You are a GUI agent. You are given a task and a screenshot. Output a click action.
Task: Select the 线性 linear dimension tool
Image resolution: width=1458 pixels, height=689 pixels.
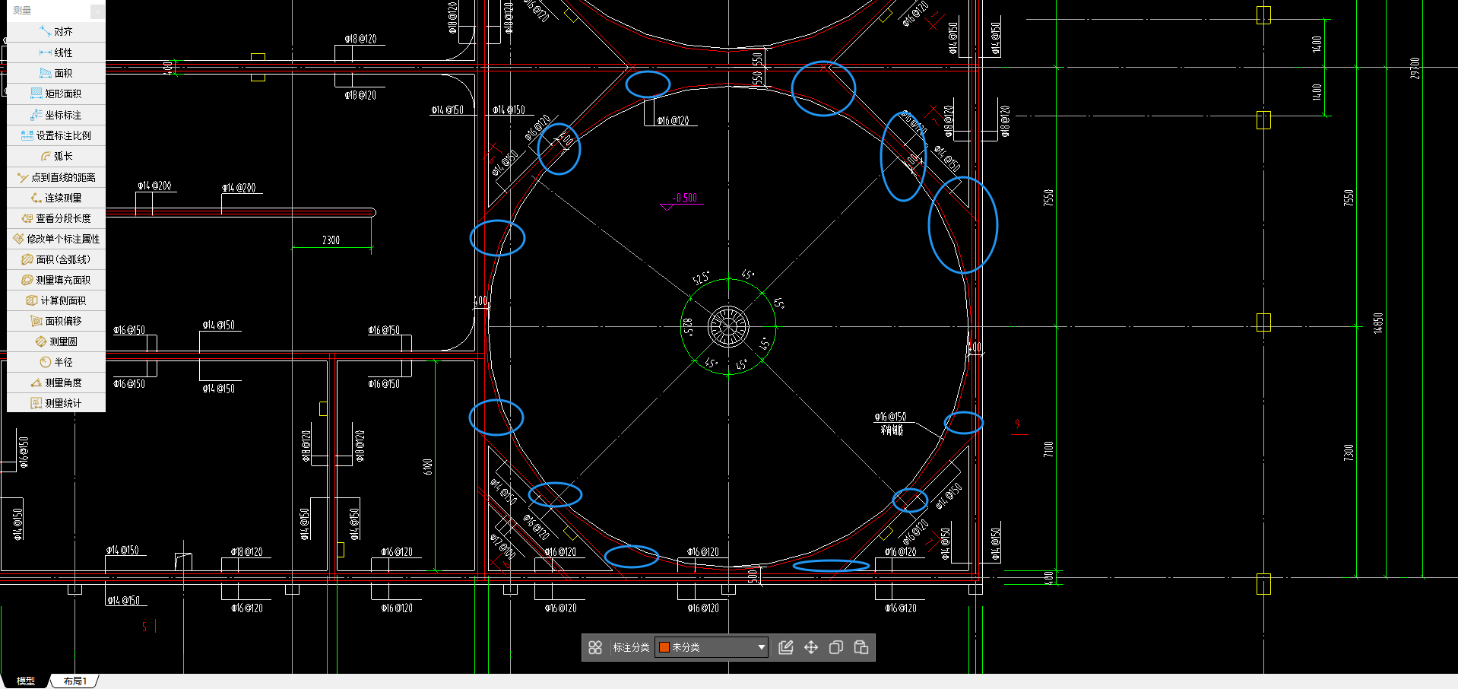(x=56, y=52)
